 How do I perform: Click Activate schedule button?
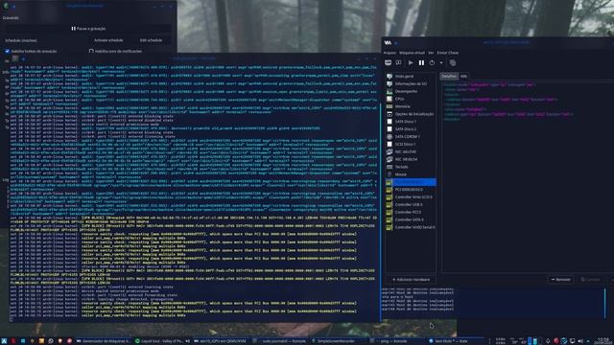coord(108,40)
